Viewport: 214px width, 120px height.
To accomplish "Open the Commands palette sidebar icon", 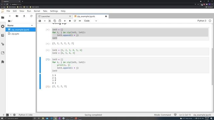I will point(3,35).
